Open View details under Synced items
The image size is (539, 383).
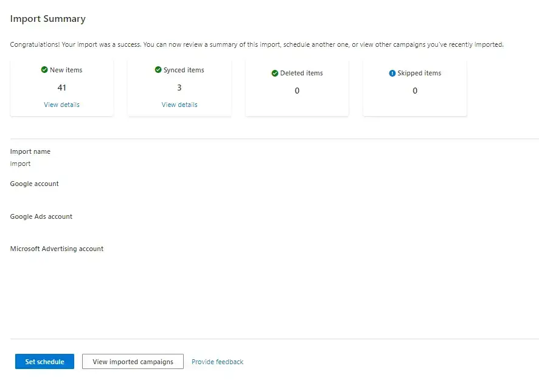click(179, 105)
